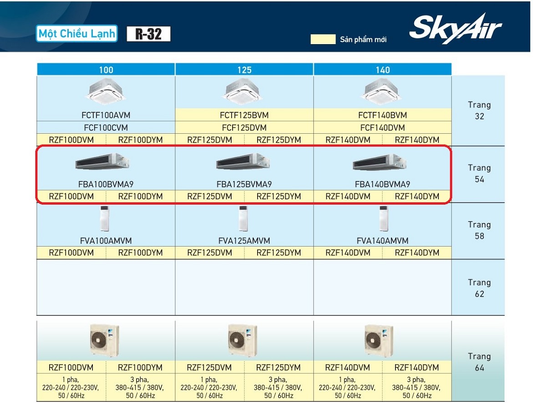Open the 'Trang 58' page reference
Screen dimensions: 533x403
click(x=479, y=230)
